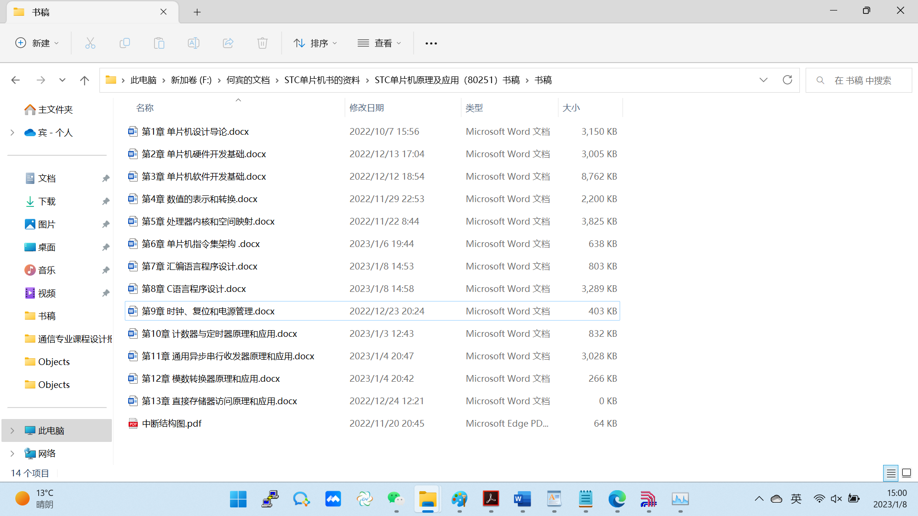Click the New folder icon in toolbar
The image size is (918, 516).
(36, 43)
